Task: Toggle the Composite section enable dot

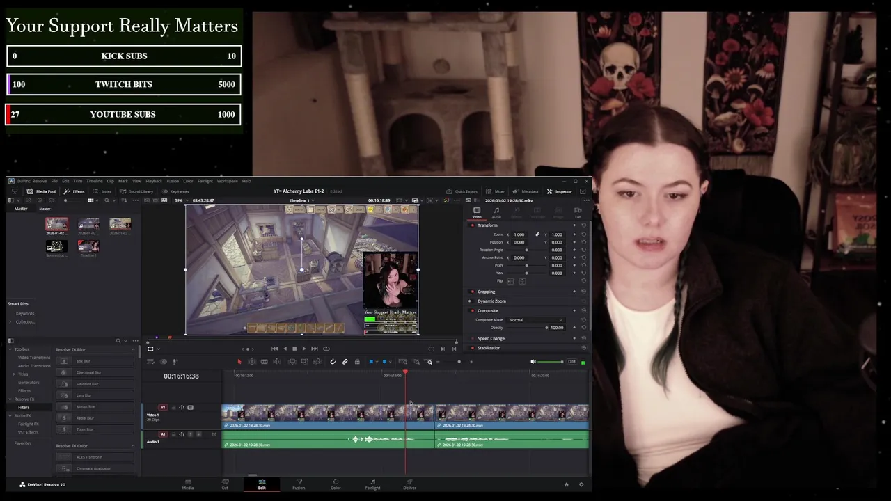Action: [x=473, y=310]
